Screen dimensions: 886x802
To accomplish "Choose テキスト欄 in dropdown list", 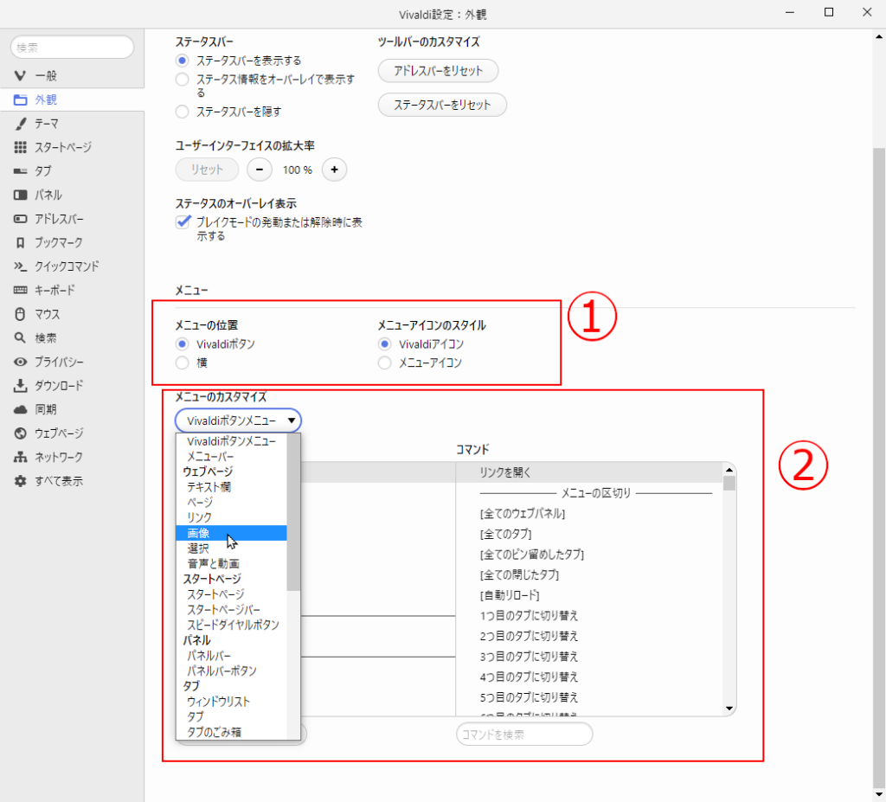I will click(x=232, y=486).
